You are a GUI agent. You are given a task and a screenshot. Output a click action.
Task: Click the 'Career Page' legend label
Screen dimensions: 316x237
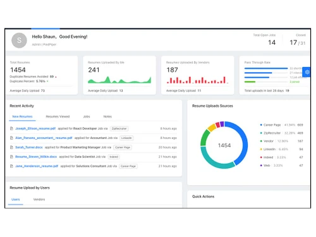272,125
